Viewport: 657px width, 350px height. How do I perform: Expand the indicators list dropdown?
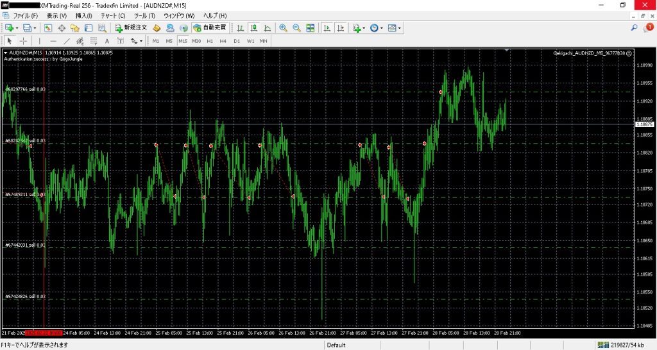pyautogui.click(x=359, y=28)
